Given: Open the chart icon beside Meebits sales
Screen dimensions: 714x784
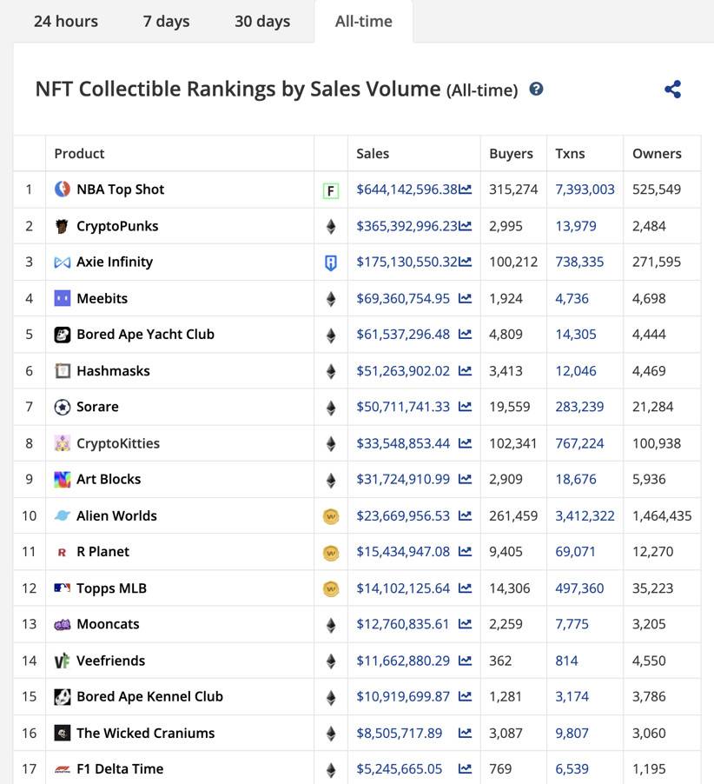Looking at the screenshot, I should click(x=466, y=299).
